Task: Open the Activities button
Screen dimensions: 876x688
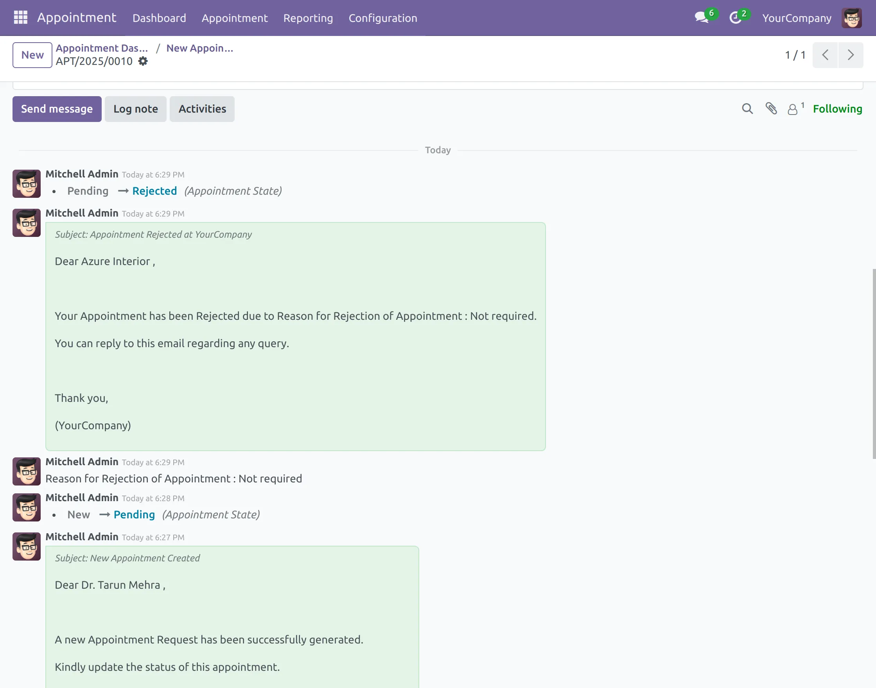Action: coord(202,109)
